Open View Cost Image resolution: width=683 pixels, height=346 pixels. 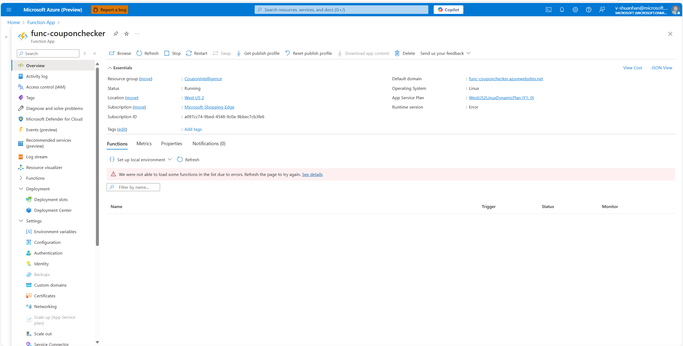[x=632, y=68]
